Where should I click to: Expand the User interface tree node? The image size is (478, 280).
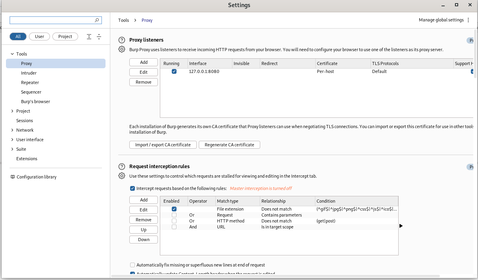tap(12, 140)
